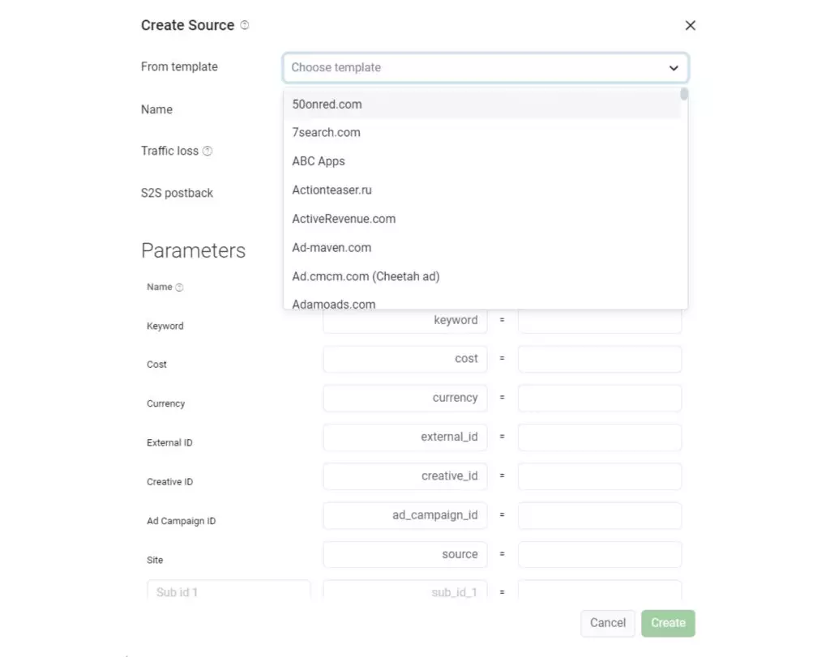Pick ABC Apps from the list
This screenshot has width=830, height=657.
point(319,161)
